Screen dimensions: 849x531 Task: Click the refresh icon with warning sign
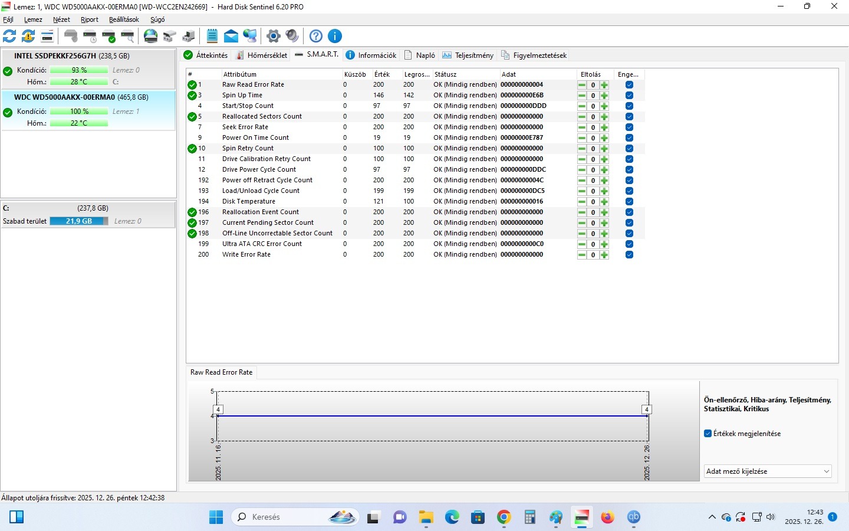point(28,36)
